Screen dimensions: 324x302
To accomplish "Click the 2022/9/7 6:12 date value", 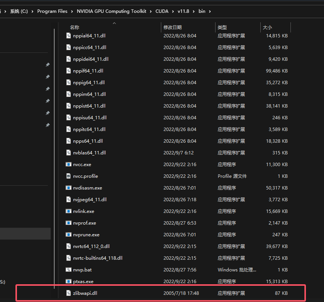I will [x=179, y=153].
